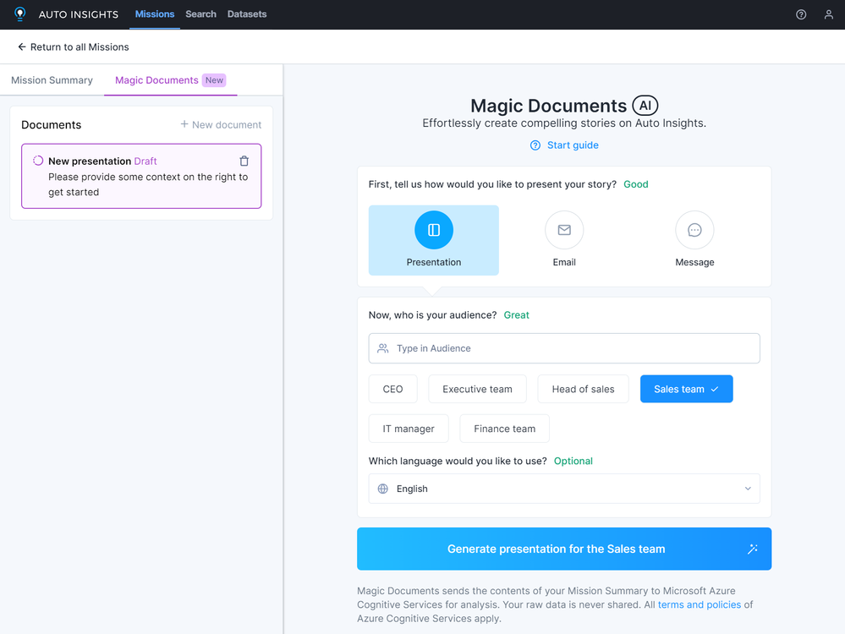Click the New document button

[x=221, y=124]
